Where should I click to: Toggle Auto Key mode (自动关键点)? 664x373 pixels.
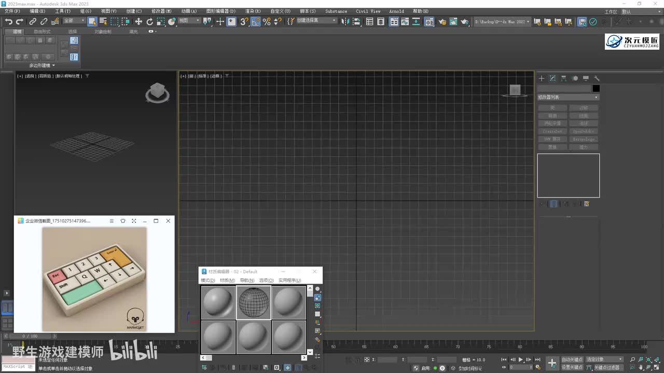pos(572,359)
